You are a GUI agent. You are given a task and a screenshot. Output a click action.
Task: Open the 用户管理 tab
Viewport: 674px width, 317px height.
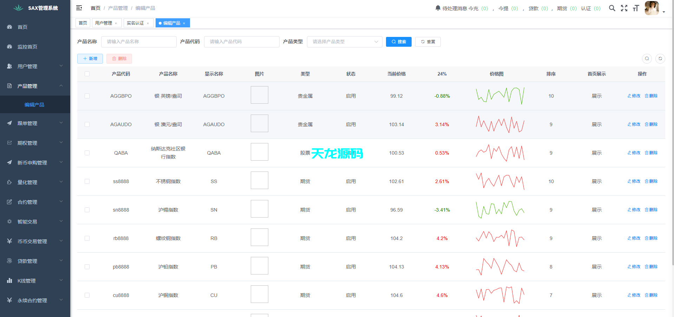coord(104,23)
